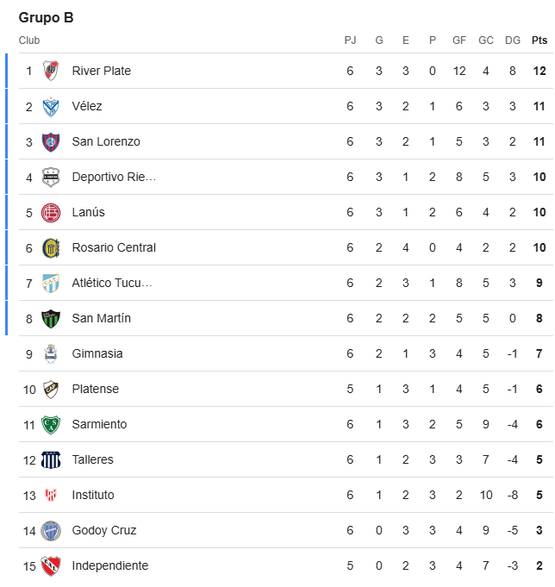
Task: Open the Platense team name link
Action: [x=96, y=389]
